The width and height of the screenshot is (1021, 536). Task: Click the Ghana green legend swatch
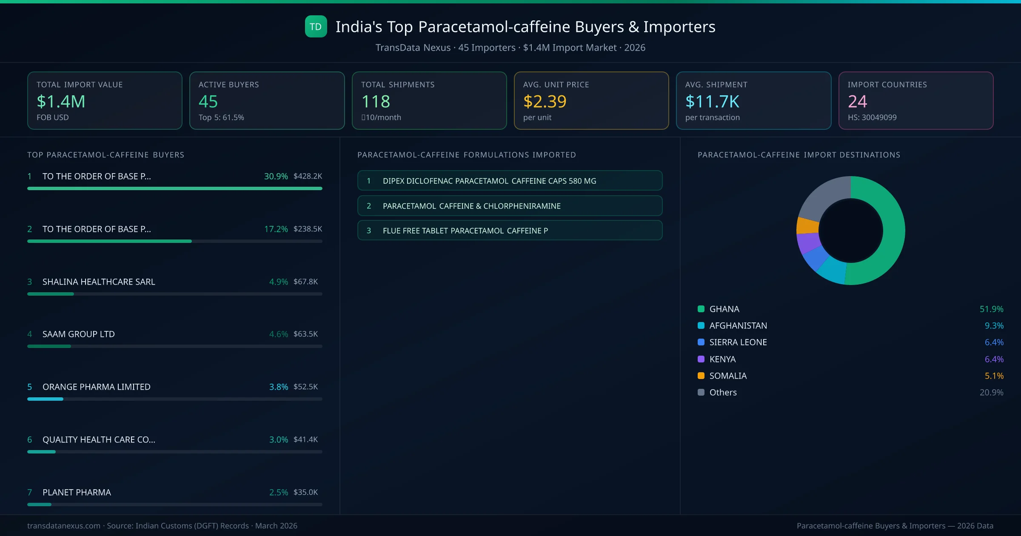[701, 309]
